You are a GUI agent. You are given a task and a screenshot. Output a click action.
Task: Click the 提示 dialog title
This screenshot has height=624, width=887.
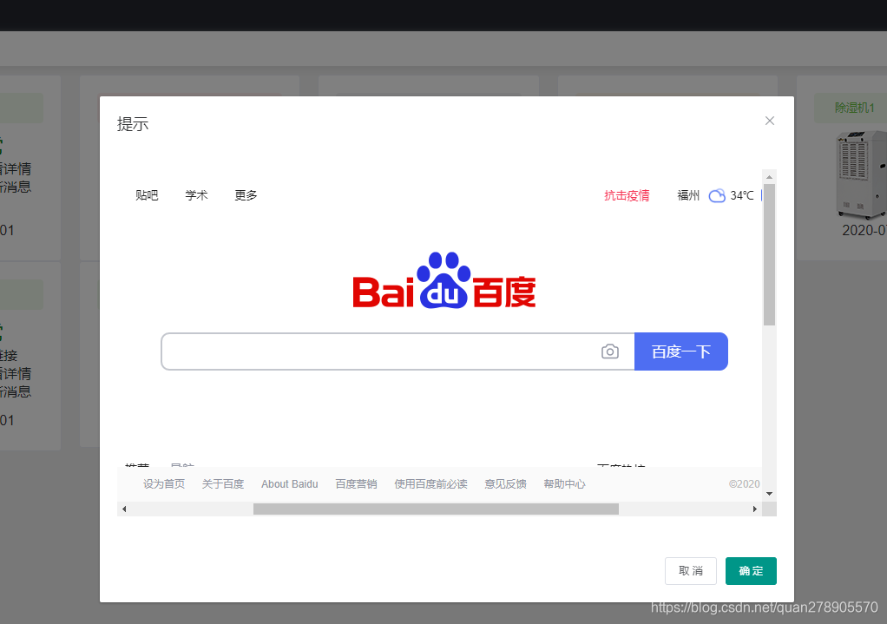point(133,124)
